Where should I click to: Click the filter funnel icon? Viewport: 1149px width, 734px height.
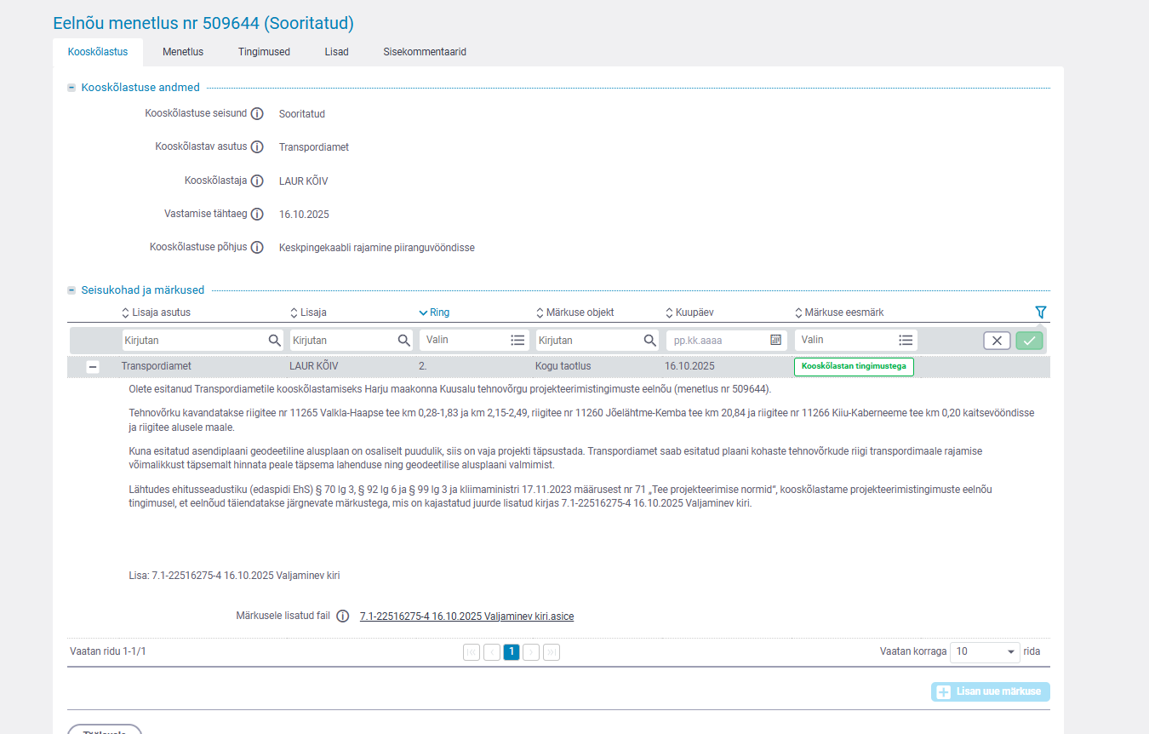coord(1040,313)
